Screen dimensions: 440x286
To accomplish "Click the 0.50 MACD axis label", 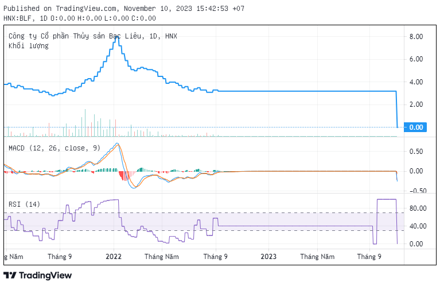I will [x=416, y=152].
